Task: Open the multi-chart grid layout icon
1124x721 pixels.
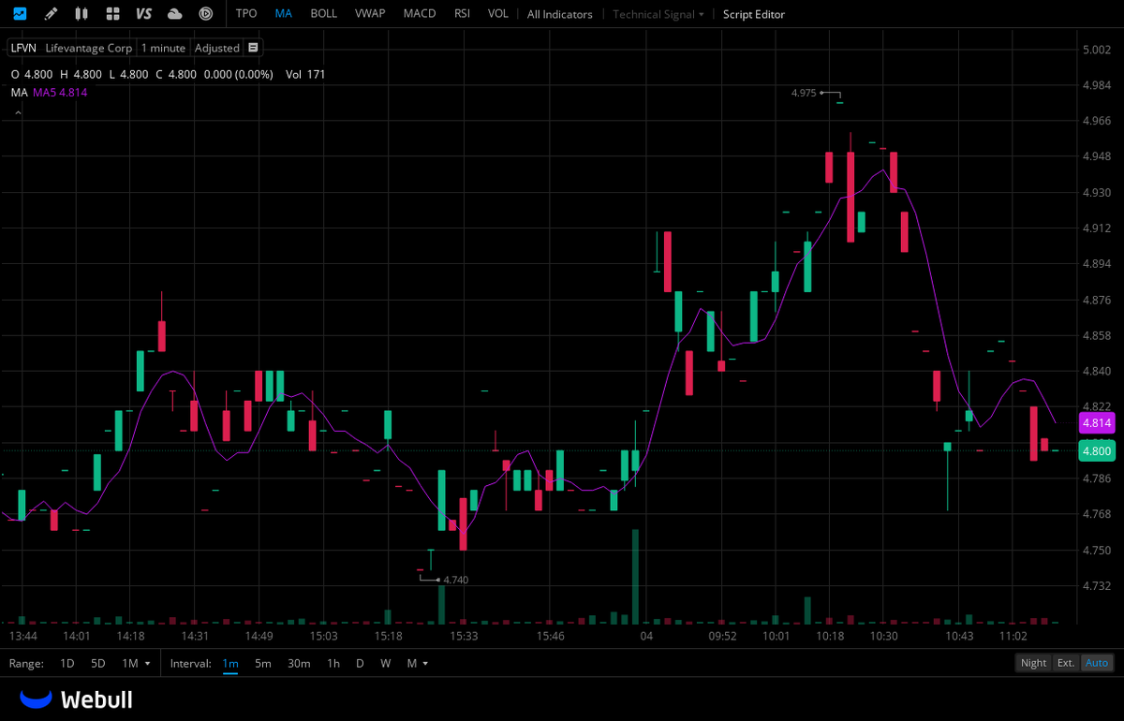Action: [112, 14]
